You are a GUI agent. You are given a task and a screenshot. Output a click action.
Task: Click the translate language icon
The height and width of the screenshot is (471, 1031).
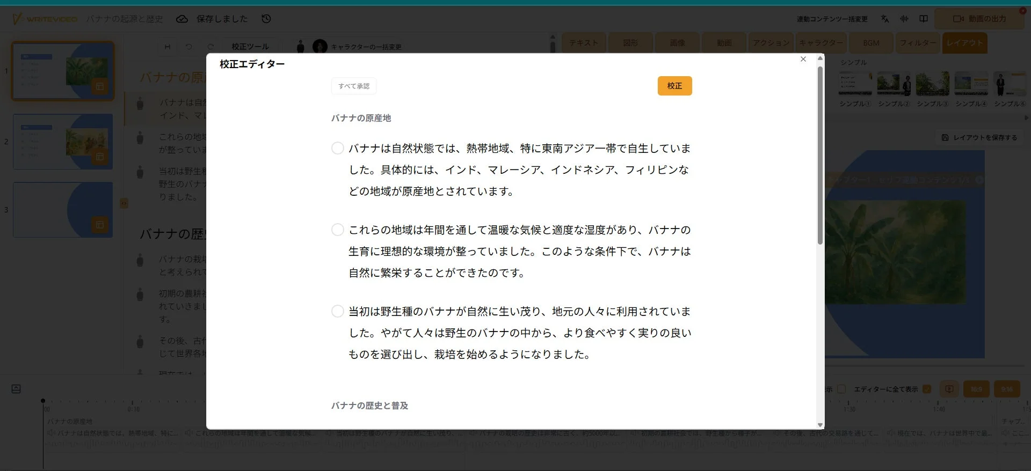pyautogui.click(x=885, y=19)
